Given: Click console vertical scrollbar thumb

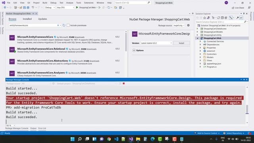Looking at the screenshot, I should pyautogui.click(x=247, y=109).
